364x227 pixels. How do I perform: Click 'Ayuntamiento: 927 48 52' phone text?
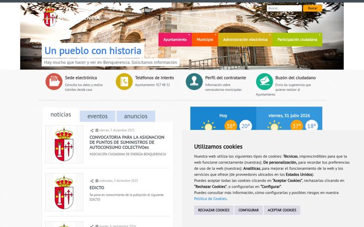[153, 85]
